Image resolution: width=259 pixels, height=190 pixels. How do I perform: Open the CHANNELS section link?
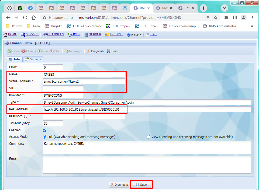click(x=53, y=34)
